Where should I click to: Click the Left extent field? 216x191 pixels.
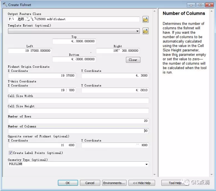(x=30, y=51)
